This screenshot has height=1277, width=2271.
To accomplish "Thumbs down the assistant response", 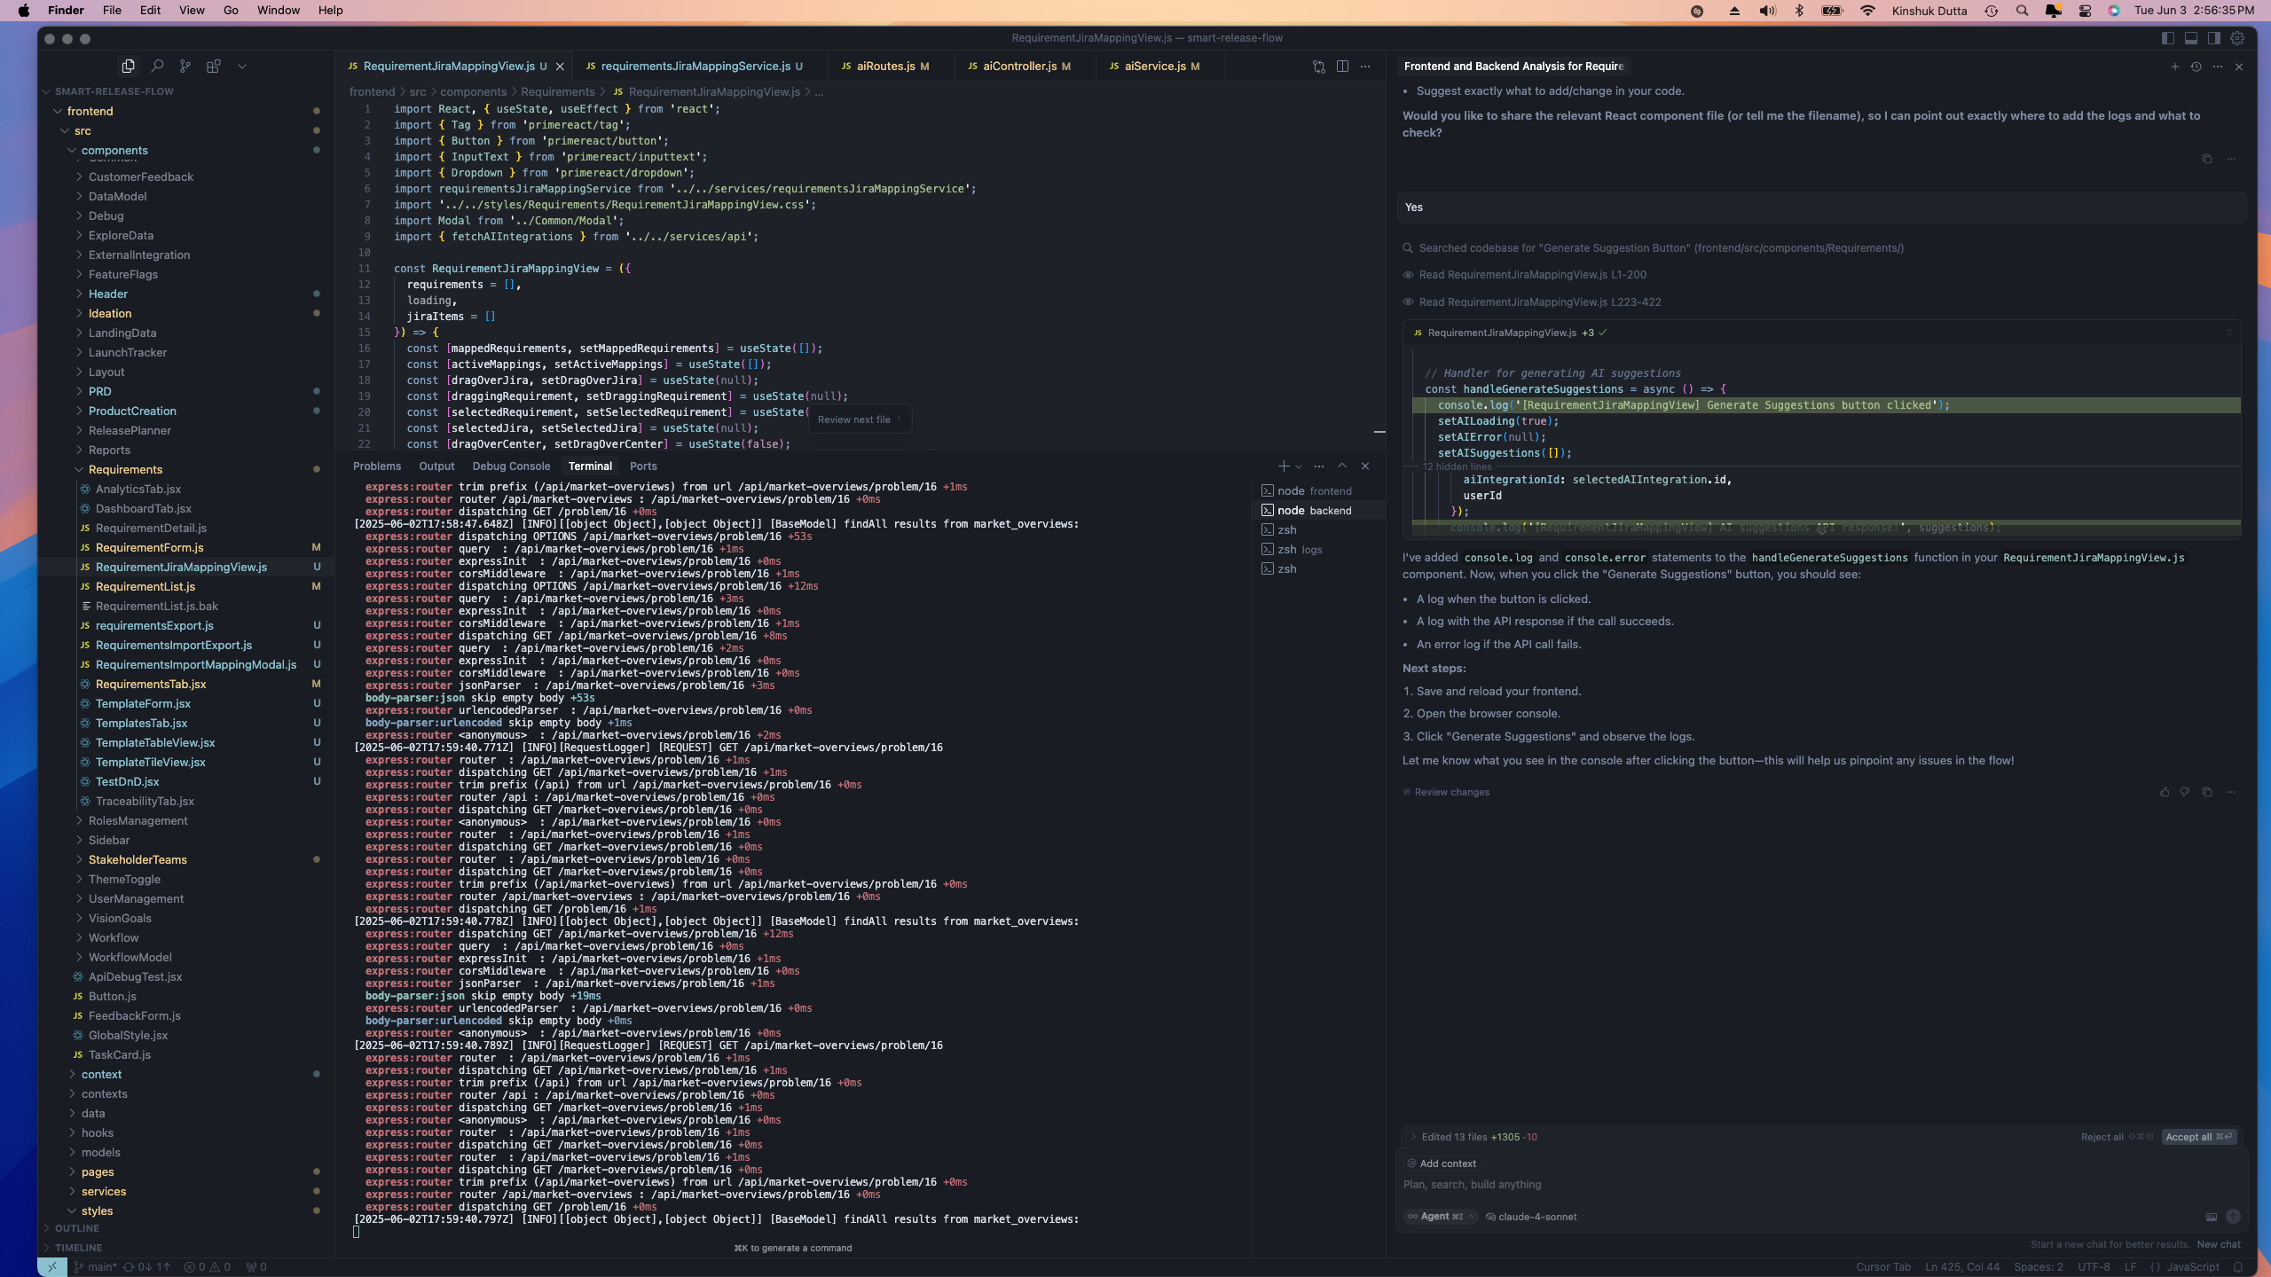I will point(2185,792).
